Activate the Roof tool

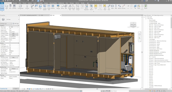(x=32, y=7)
